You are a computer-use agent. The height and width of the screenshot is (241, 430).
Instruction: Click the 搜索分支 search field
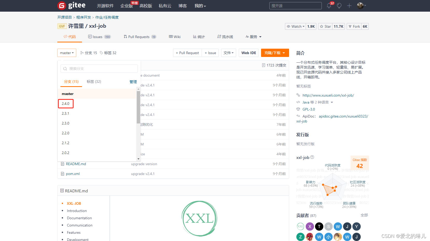point(99,69)
